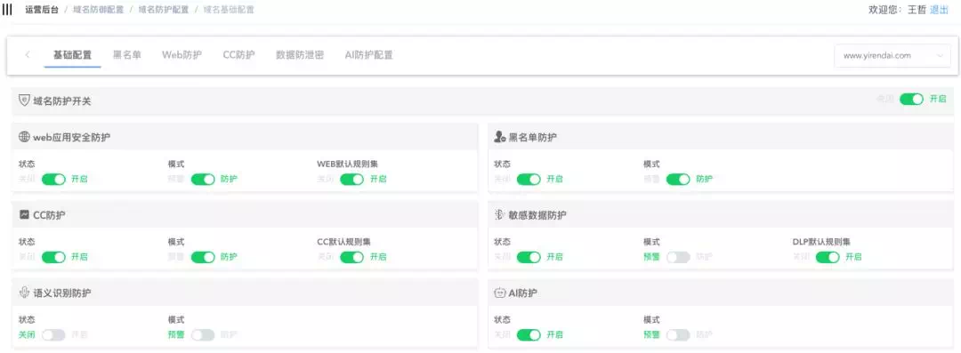Click 关闭 label in 语义识别防护 状态

pyautogui.click(x=27, y=334)
